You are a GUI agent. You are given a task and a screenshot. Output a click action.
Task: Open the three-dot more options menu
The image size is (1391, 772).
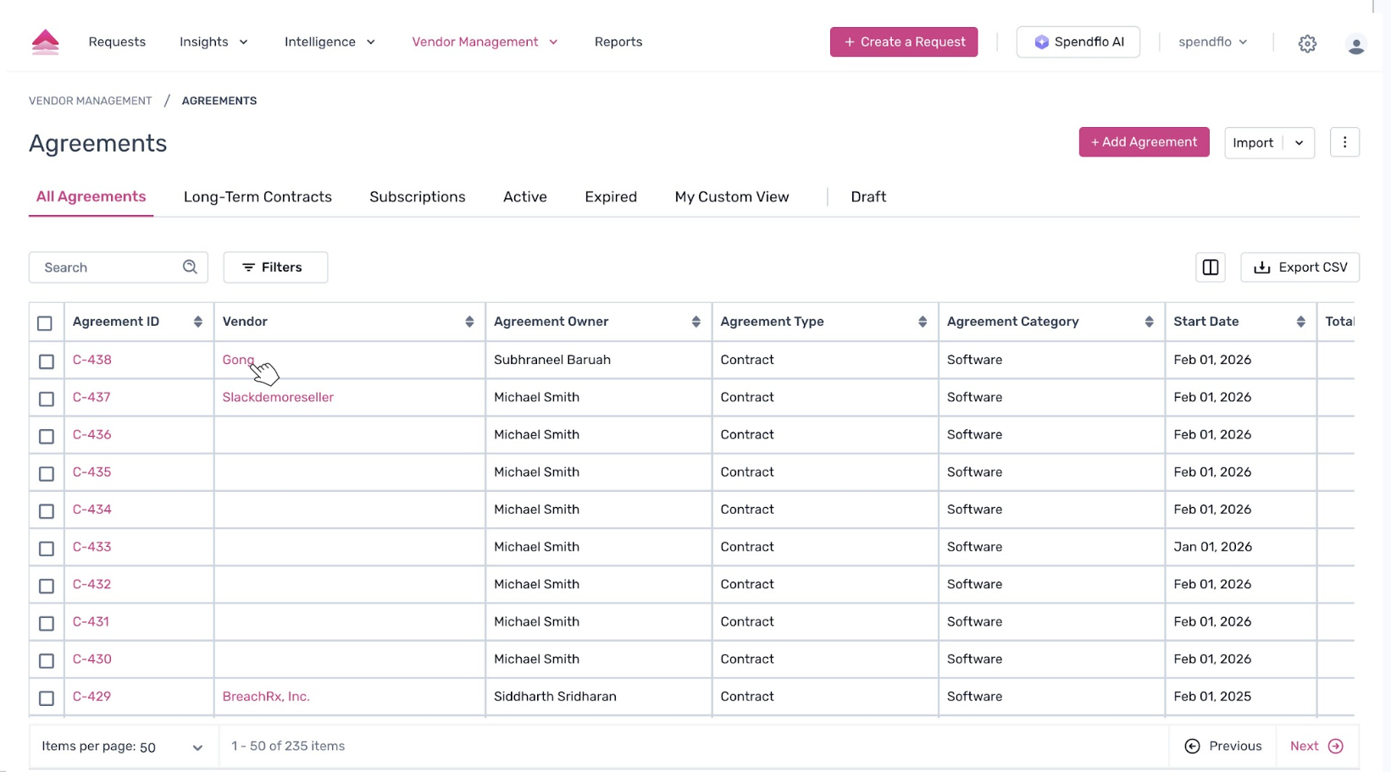coord(1344,142)
